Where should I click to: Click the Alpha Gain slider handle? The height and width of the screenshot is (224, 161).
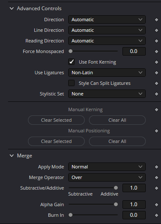coord(116,204)
